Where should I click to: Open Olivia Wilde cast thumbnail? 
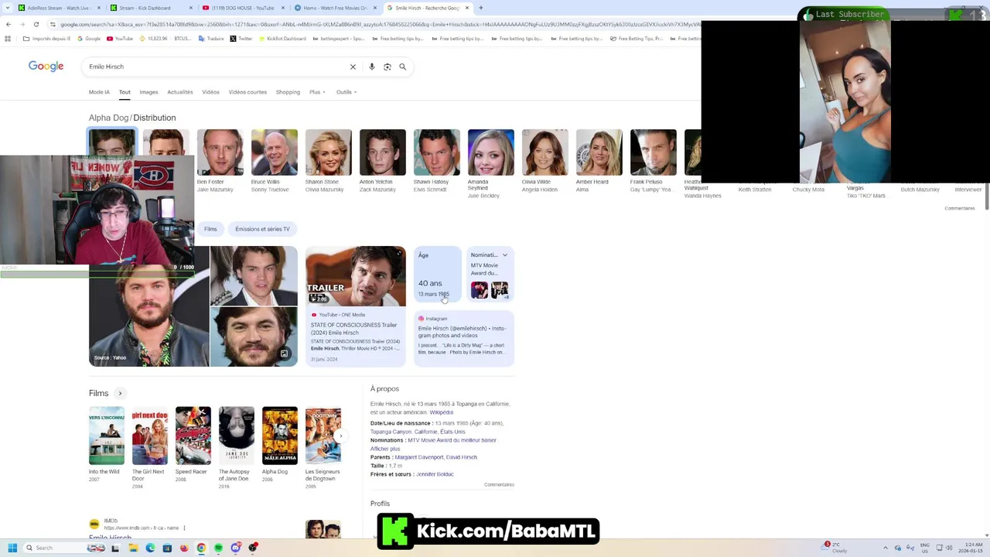point(544,152)
